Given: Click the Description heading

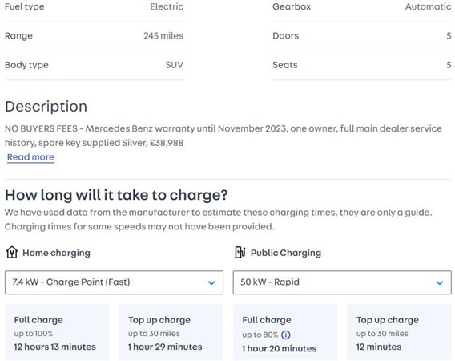Looking at the screenshot, I should (x=46, y=107).
